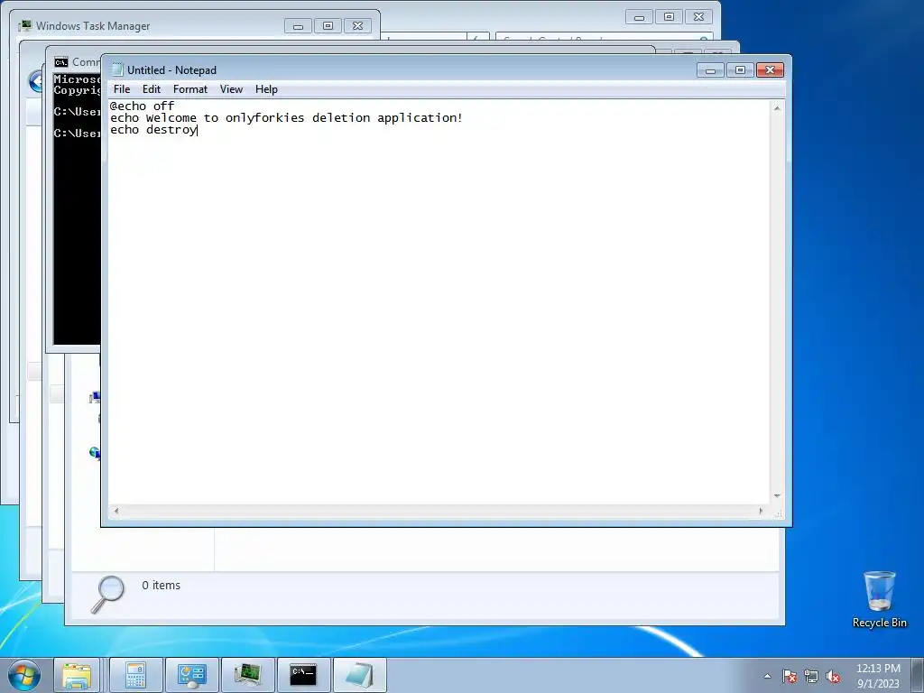Click the 'echo destroy' line in Notepad
924x693 pixels.
point(153,130)
